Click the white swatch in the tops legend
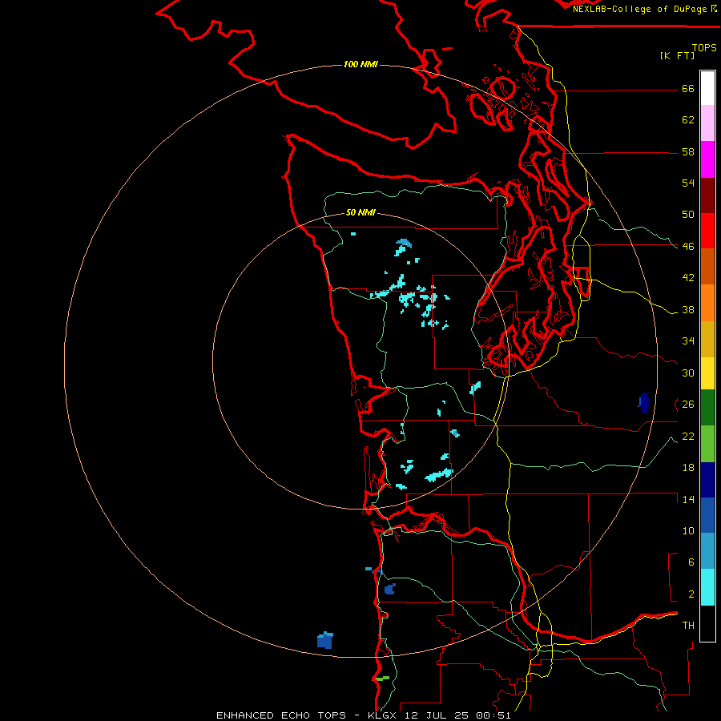The width and height of the screenshot is (721, 721). coord(707,88)
